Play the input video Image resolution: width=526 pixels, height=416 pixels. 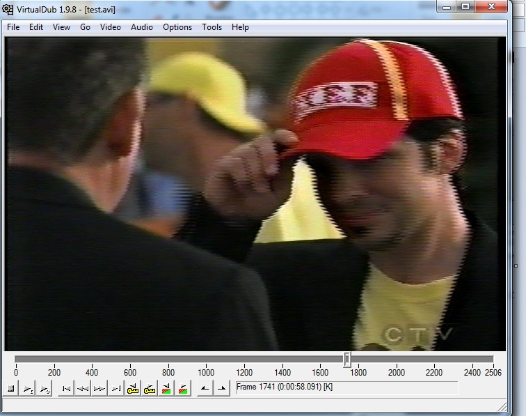(28, 388)
